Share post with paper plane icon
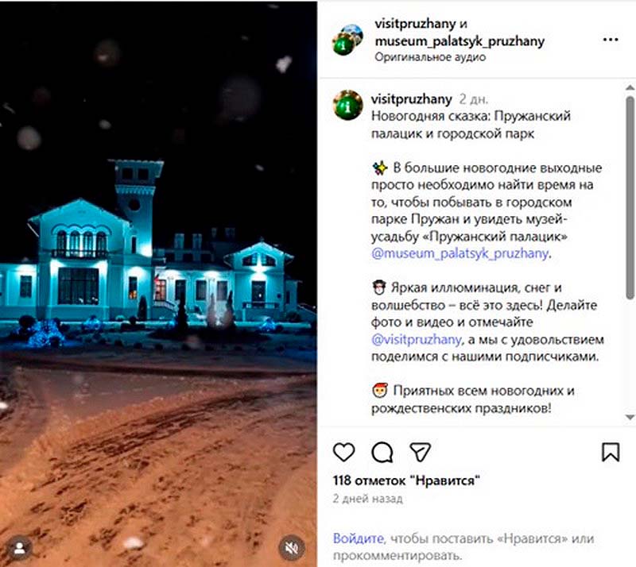Viewport: 636px width, 567px height. click(420, 452)
